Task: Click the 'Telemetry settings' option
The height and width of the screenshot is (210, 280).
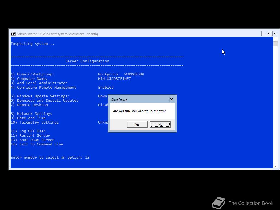Action: [35, 122]
